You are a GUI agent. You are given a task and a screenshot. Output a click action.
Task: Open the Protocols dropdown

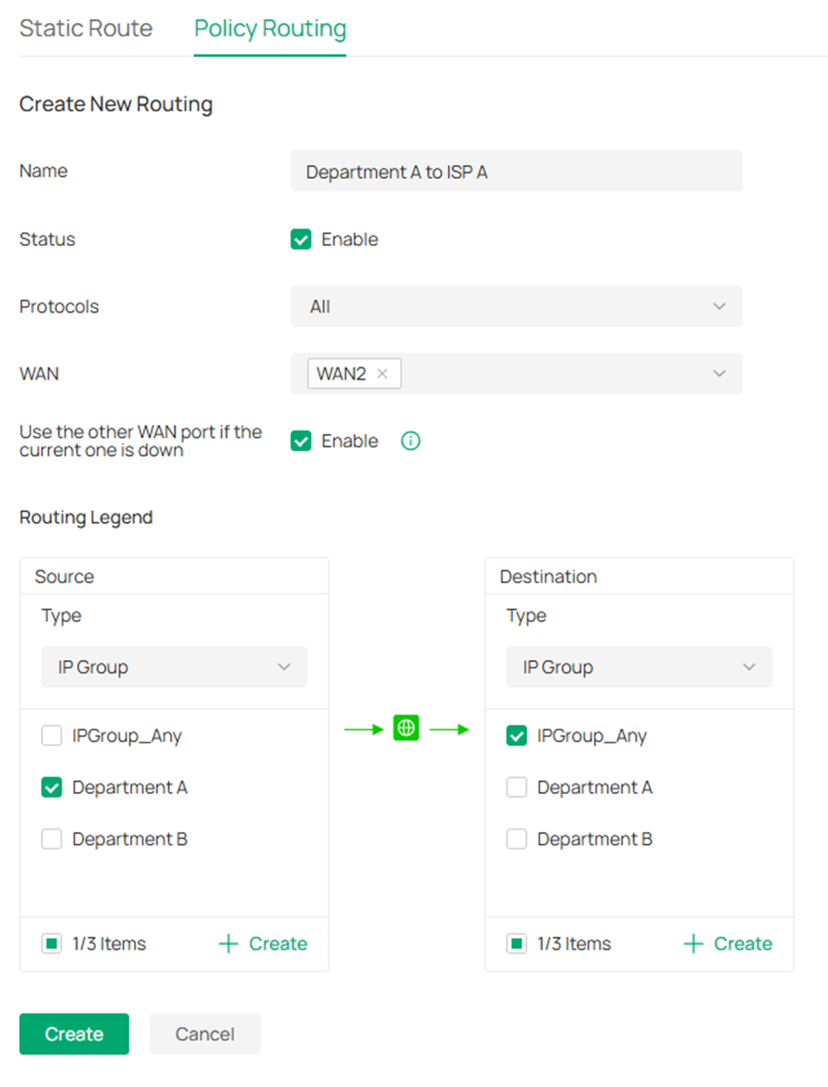click(516, 306)
